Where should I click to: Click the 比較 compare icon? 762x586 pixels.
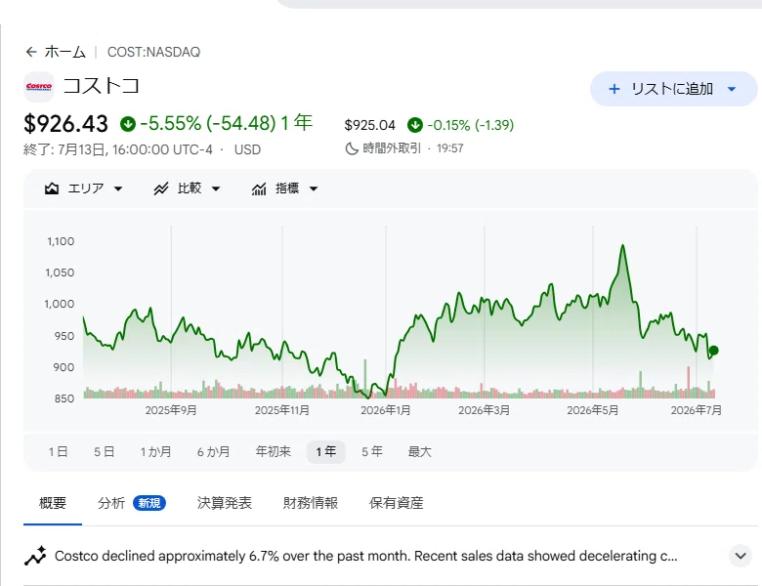[161, 188]
